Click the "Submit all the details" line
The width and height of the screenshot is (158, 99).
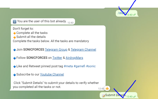(x=31, y=37)
